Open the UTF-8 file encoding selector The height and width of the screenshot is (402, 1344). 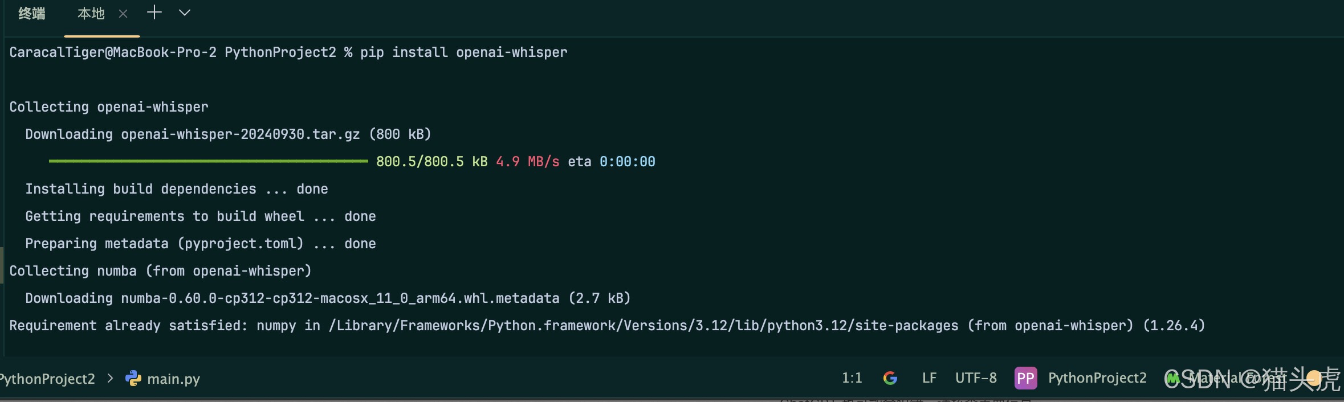coord(975,378)
